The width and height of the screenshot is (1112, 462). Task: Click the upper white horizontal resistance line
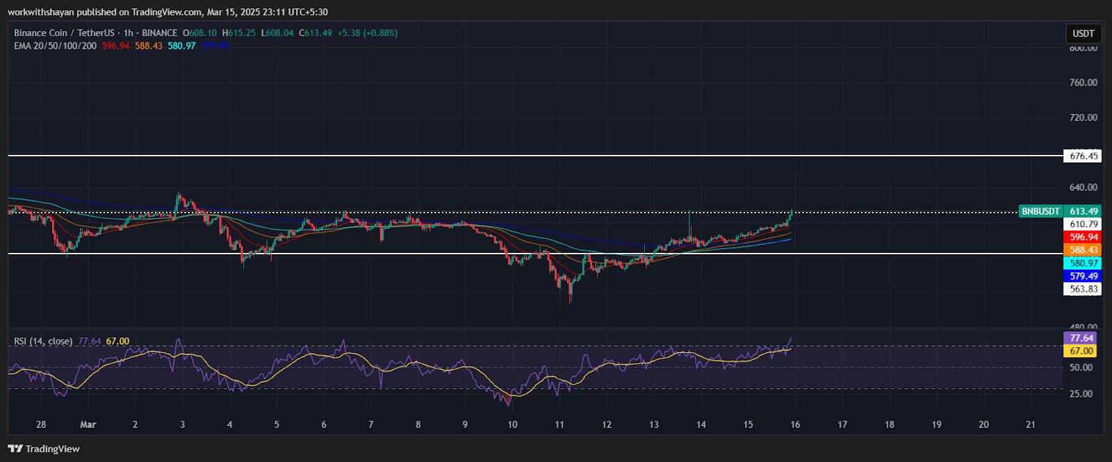pos(486,156)
